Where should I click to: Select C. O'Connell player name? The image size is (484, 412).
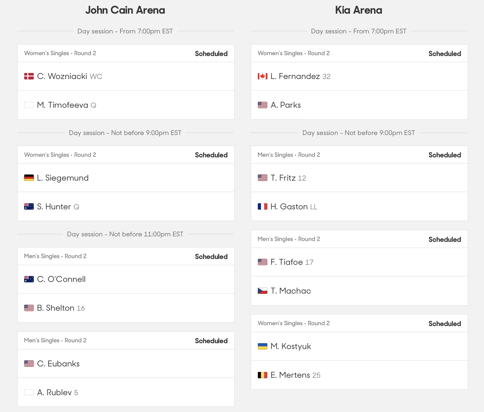tap(61, 279)
